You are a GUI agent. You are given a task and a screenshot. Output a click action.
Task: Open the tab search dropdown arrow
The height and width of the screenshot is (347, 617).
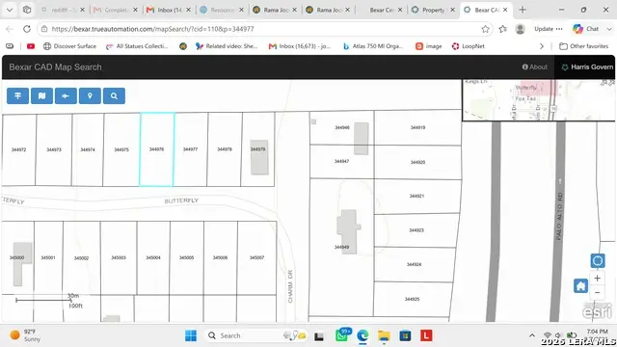(10, 10)
